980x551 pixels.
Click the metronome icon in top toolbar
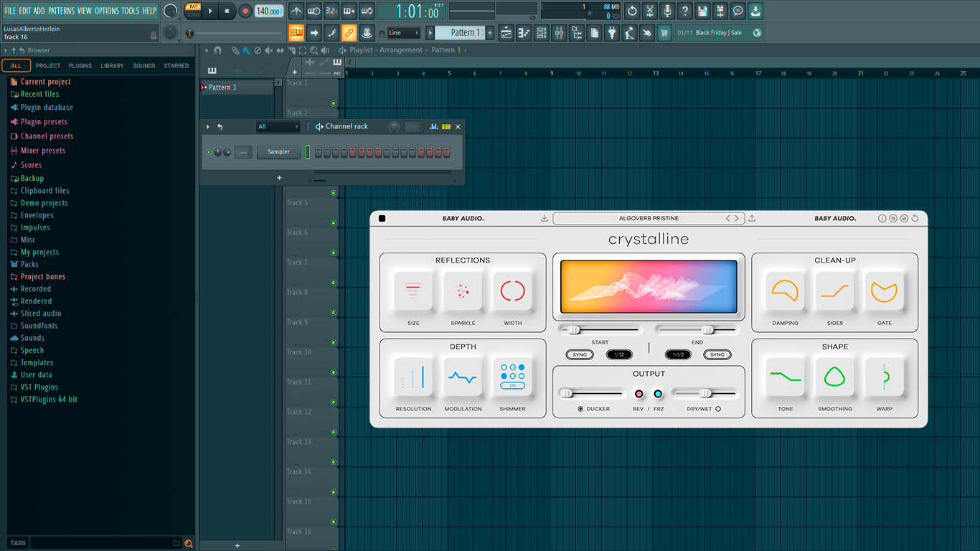tap(296, 11)
